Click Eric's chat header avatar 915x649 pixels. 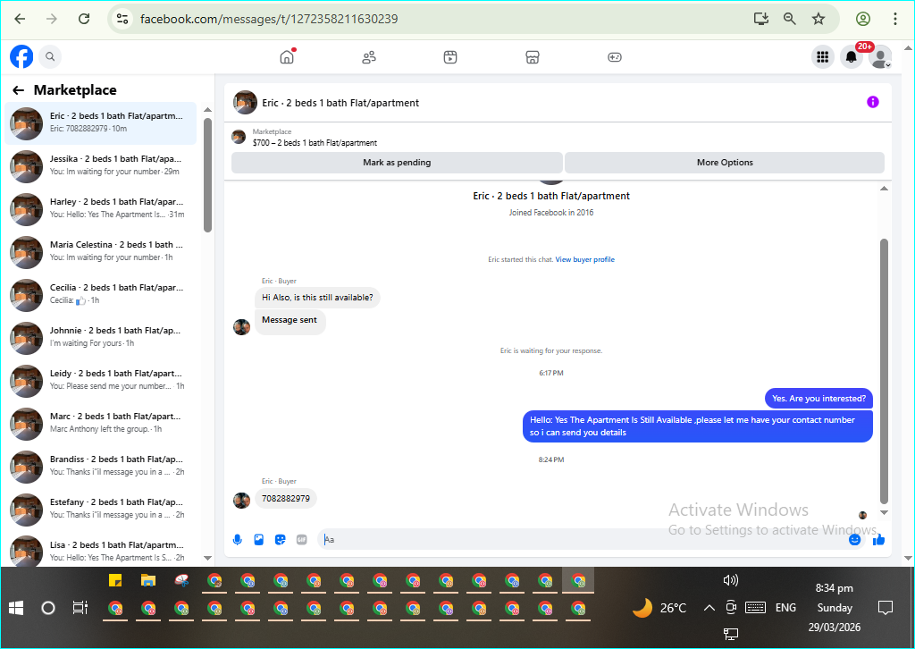[x=245, y=103]
